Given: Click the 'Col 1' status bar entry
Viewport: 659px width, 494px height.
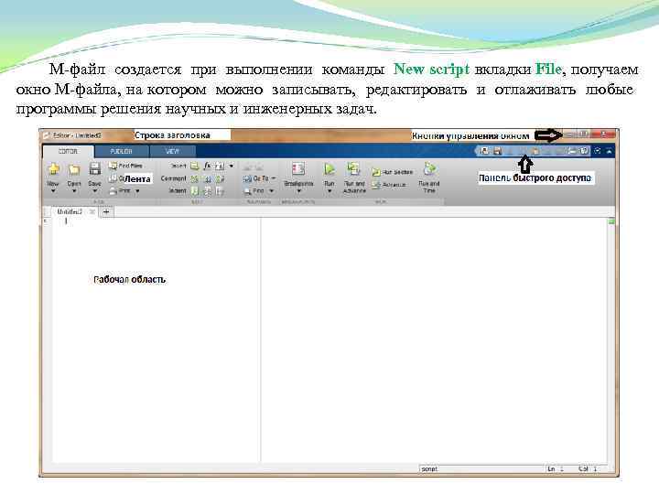Looking at the screenshot, I should [588, 468].
